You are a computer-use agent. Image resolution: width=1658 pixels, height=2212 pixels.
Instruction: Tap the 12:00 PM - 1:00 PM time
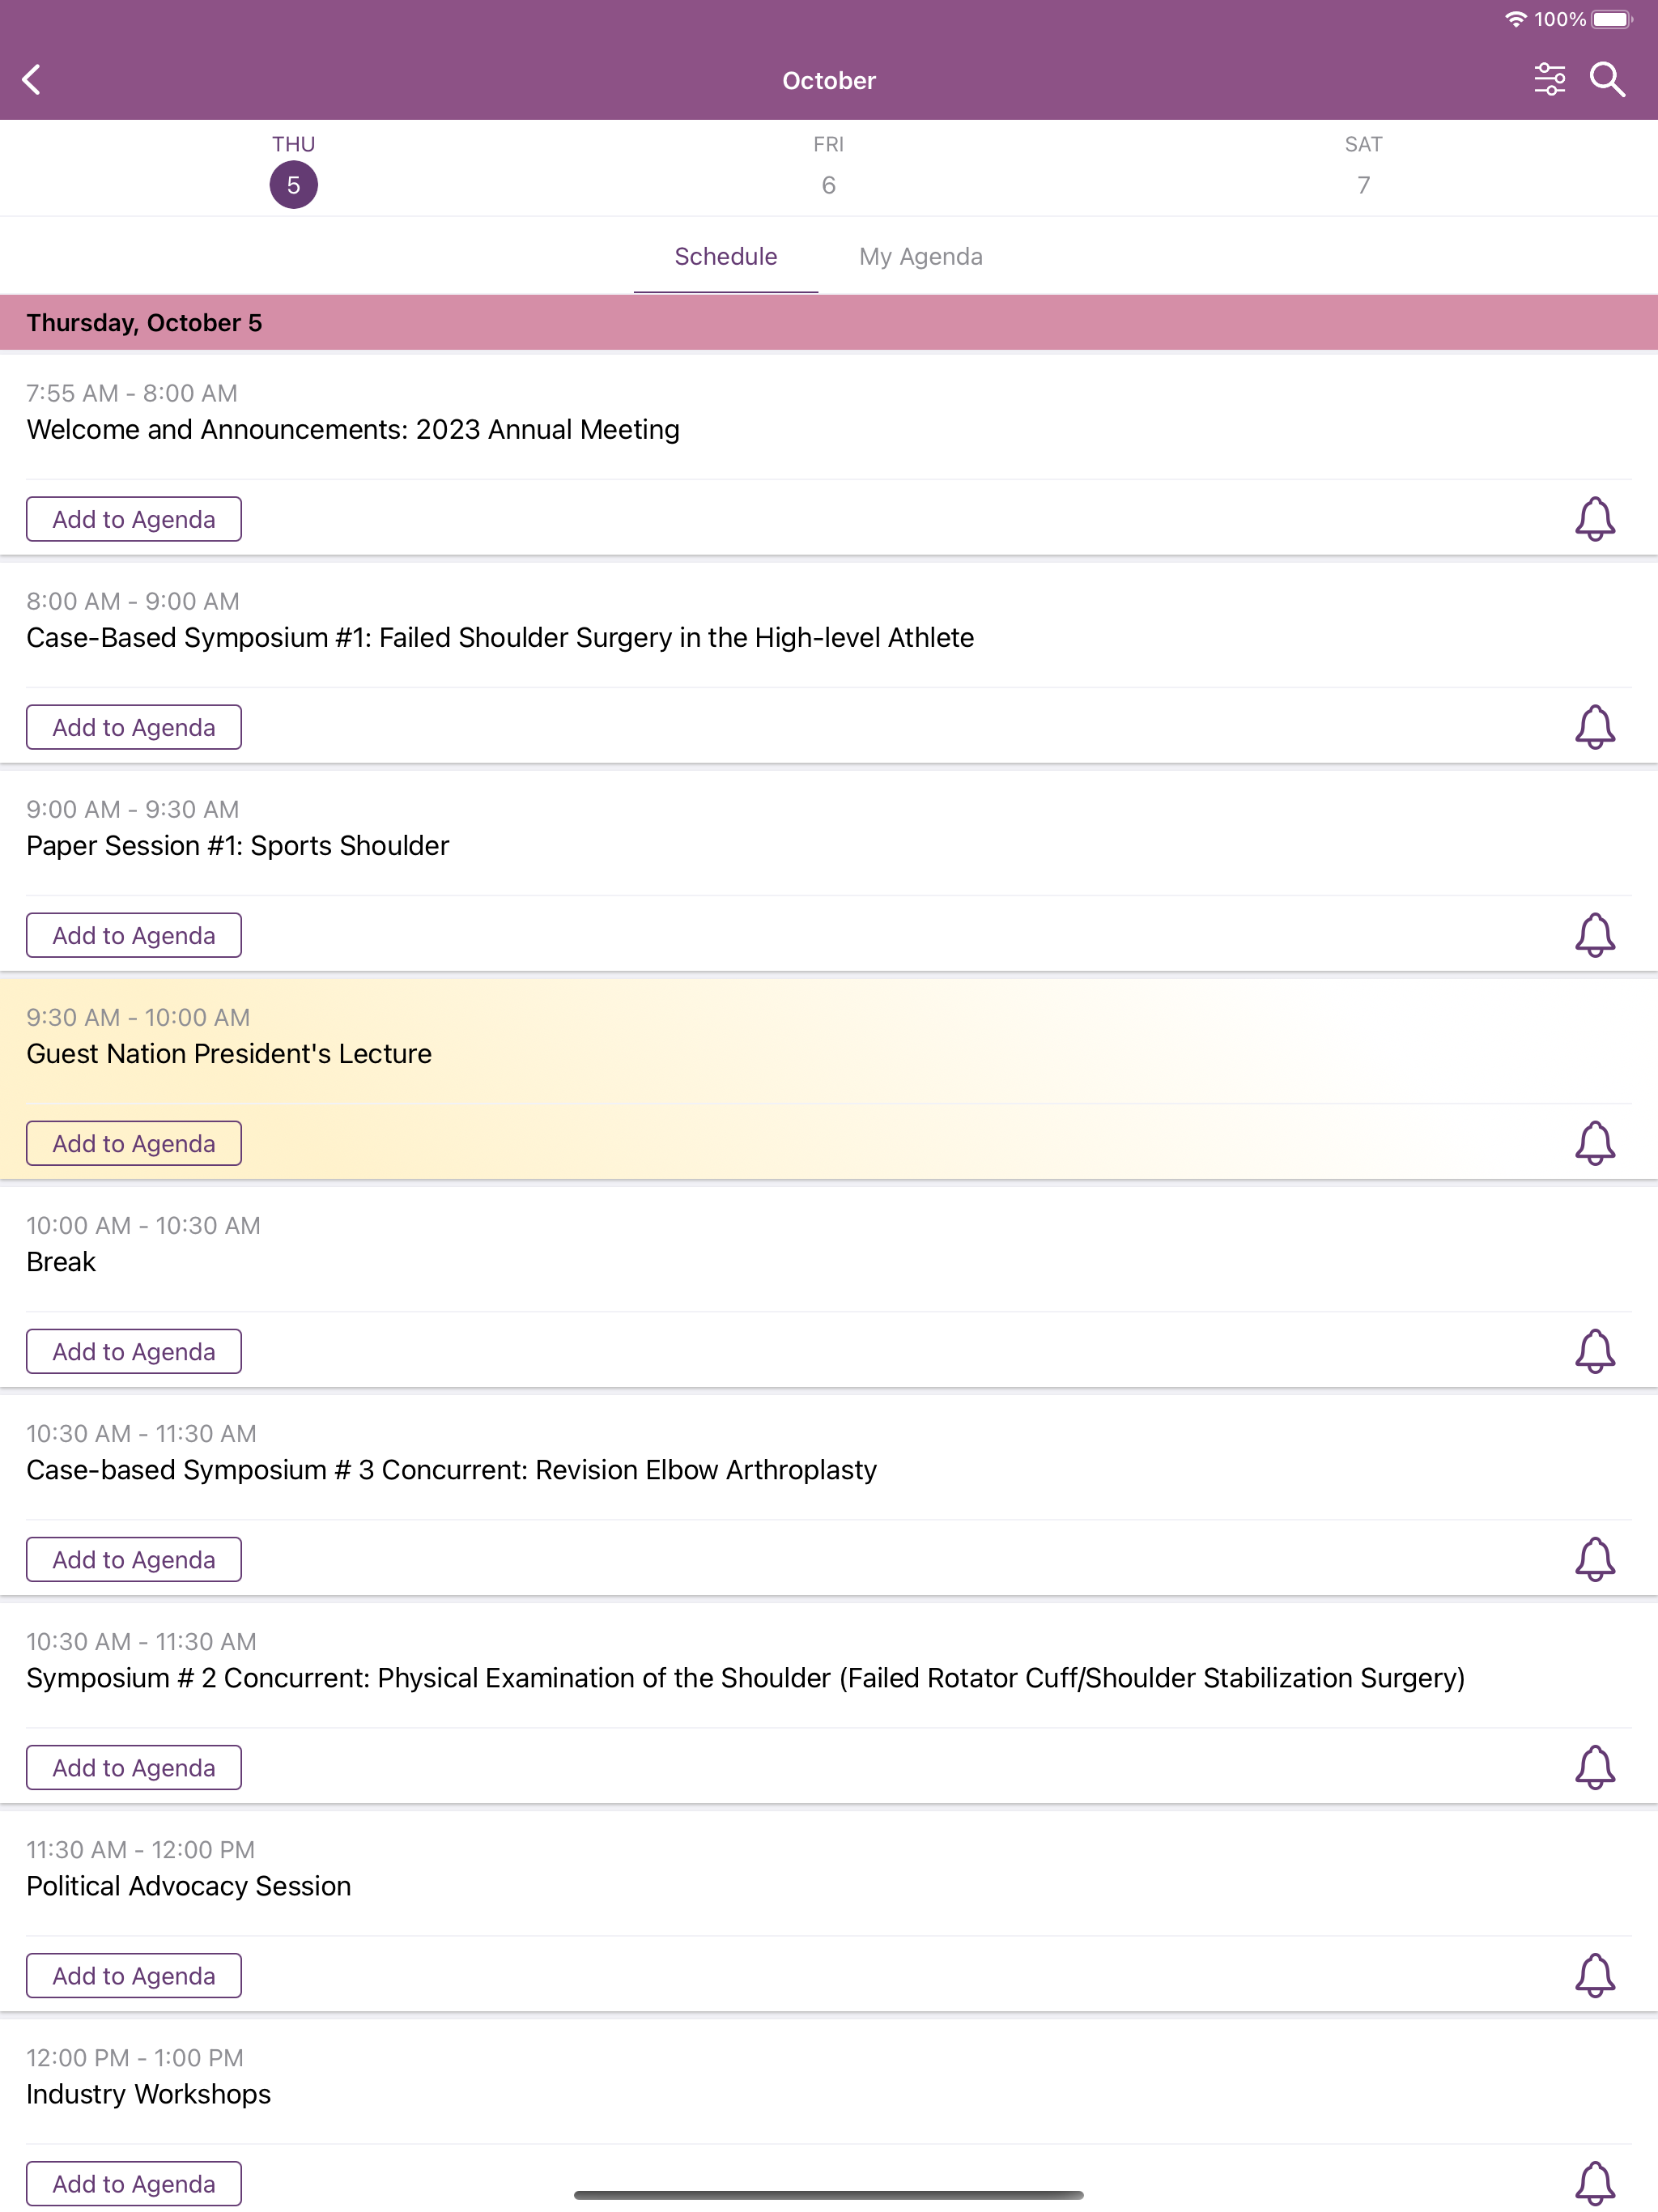coord(135,2057)
